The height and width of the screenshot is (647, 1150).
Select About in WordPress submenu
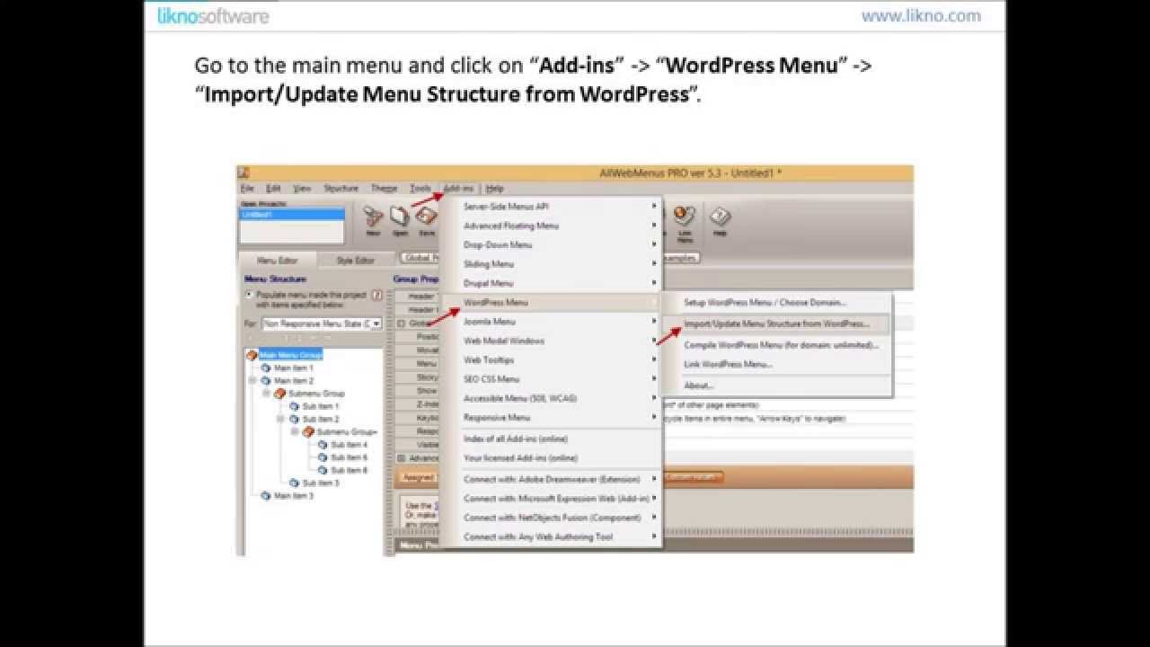click(777, 385)
